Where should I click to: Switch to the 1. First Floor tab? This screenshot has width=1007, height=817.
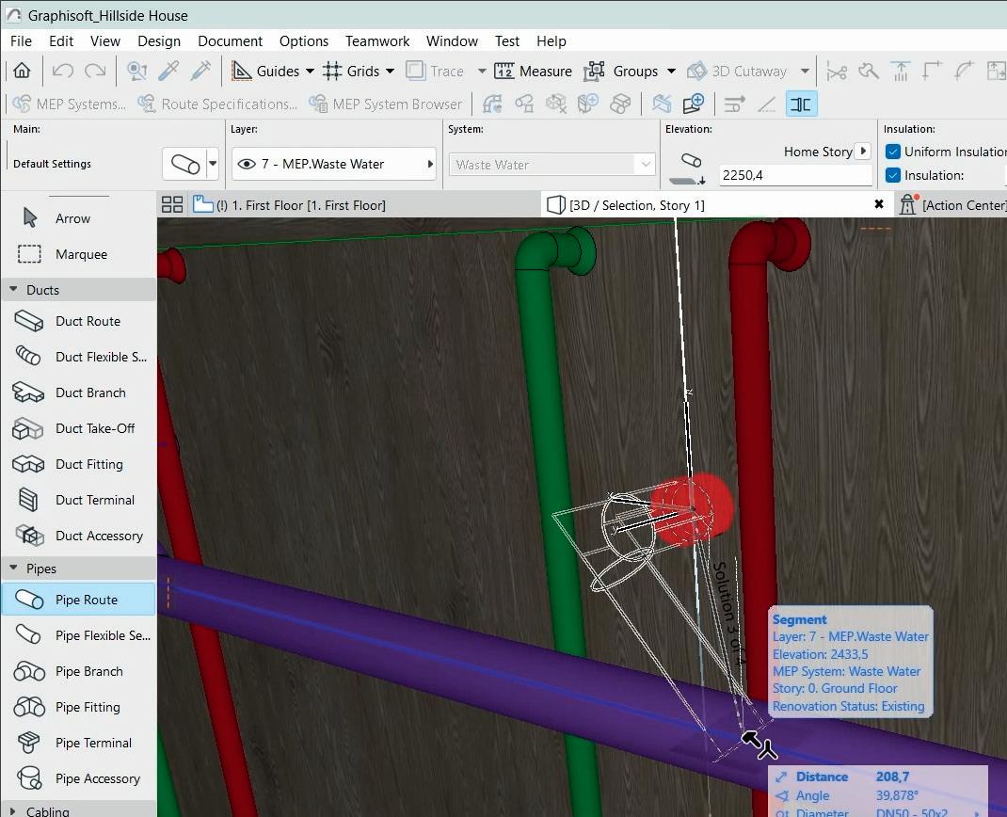pyautogui.click(x=290, y=205)
